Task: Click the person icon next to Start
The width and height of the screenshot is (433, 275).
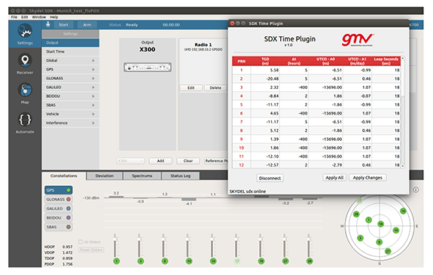Action: tap(48, 25)
